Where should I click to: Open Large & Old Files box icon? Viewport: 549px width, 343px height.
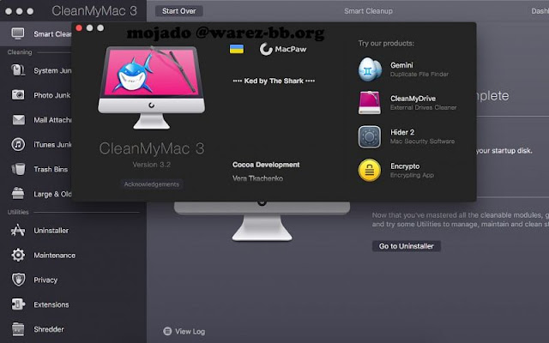point(18,194)
